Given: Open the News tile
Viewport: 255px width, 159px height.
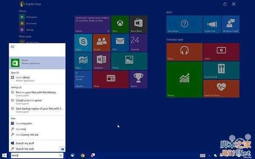Looking at the screenshot, I should [x=111, y=80].
